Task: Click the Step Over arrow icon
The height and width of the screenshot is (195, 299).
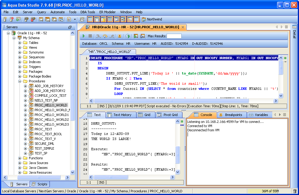Action: tap(105, 36)
